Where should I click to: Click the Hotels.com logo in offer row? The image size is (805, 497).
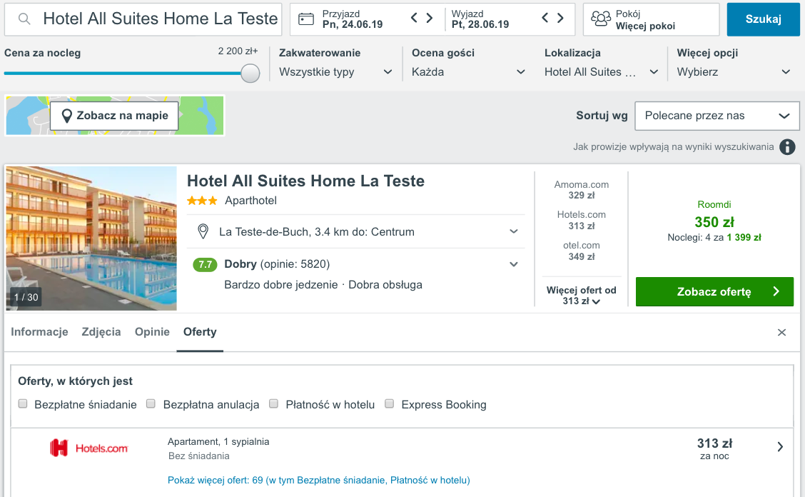coord(89,448)
